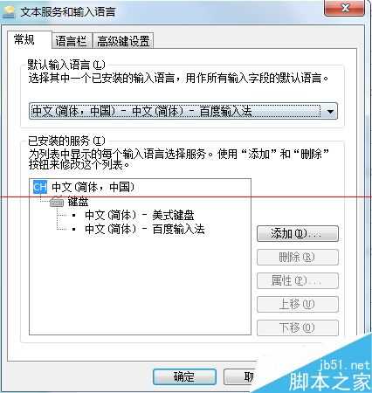Select the 中文(简体，中国) language node

coord(93,187)
